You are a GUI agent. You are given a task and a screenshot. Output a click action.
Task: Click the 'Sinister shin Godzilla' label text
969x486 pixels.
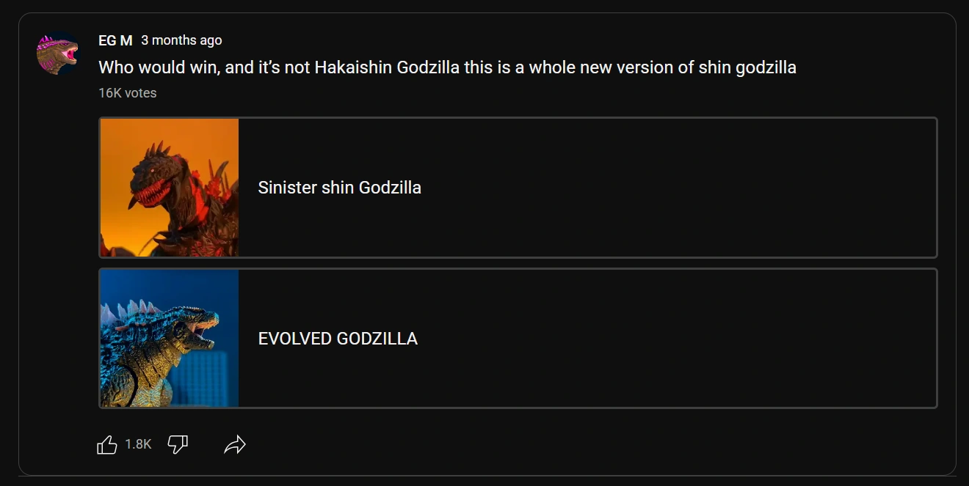point(340,188)
